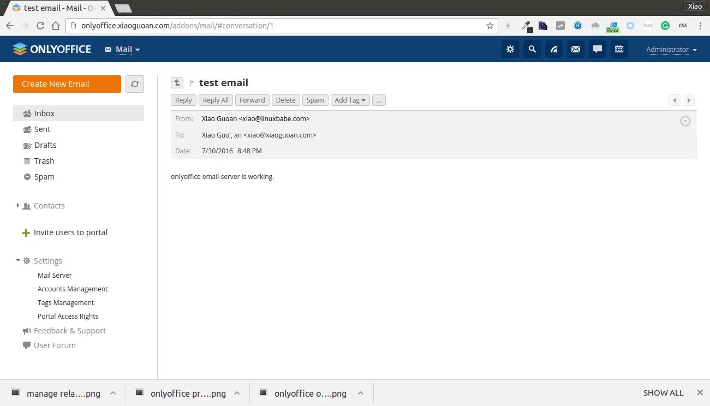Image resolution: width=710 pixels, height=406 pixels.
Task: Click the Forward button
Action: click(252, 100)
